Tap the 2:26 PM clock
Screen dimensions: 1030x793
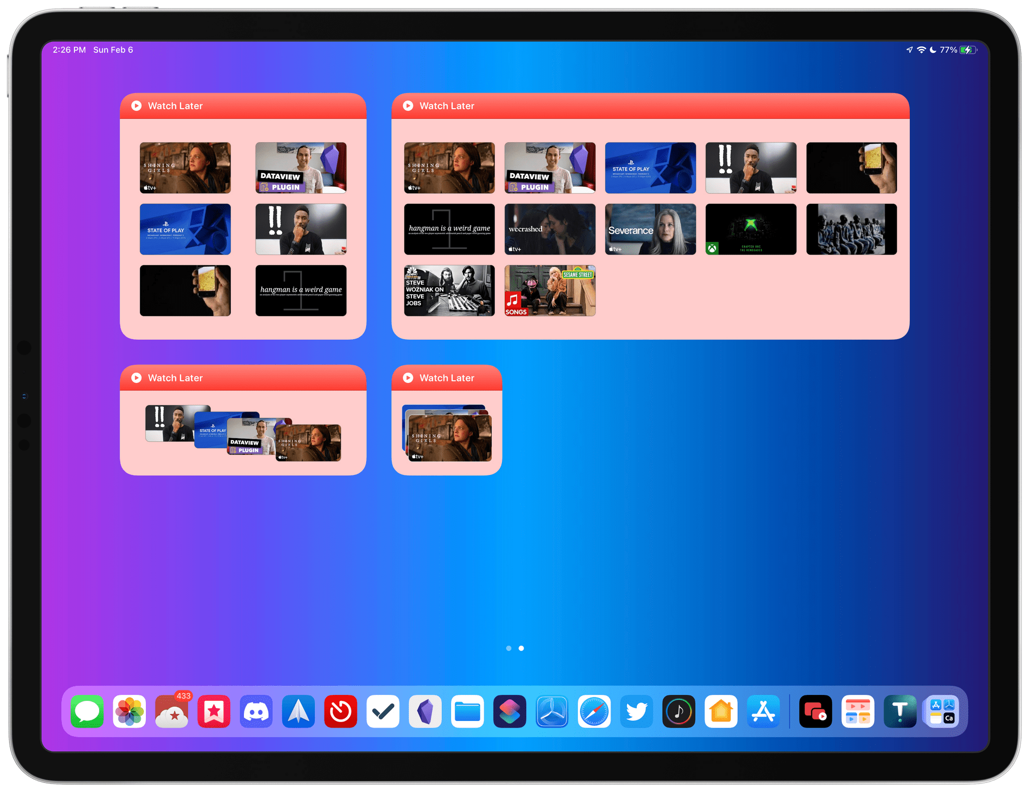69,50
